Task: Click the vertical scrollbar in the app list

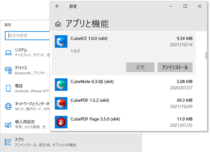Action: tap(206, 56)
